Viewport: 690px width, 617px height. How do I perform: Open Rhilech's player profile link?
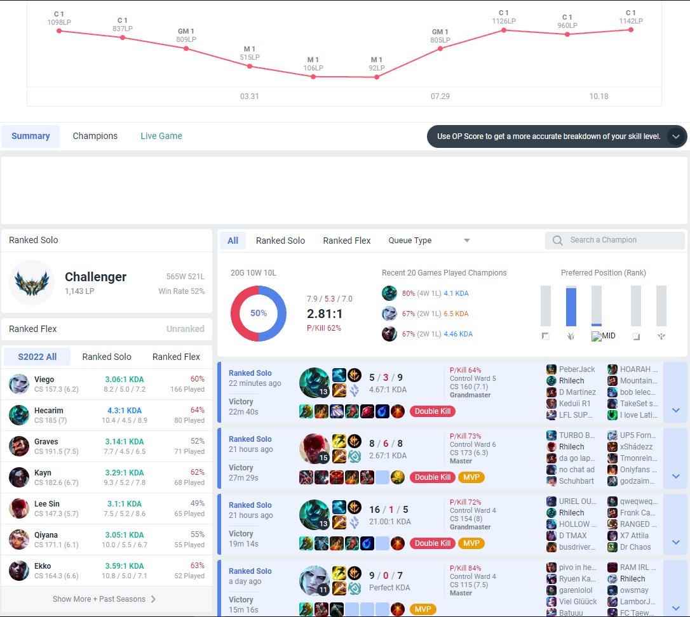point(571,381)
